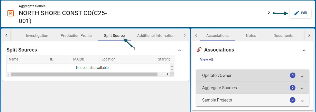
Task: Click the Operator/Owner count badge
Action: pyautogui.click(x=292, y=75)
